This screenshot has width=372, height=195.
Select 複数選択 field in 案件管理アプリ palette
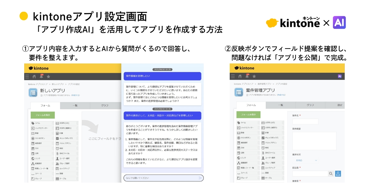pos(248,143)
